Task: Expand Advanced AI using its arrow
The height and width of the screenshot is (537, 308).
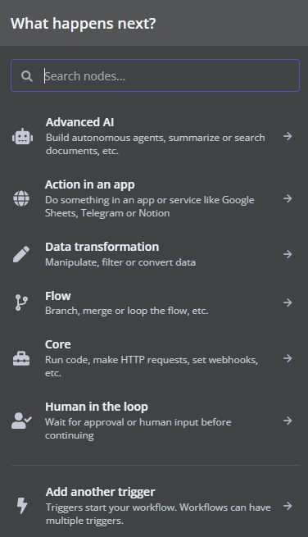Action: (288, 136)
